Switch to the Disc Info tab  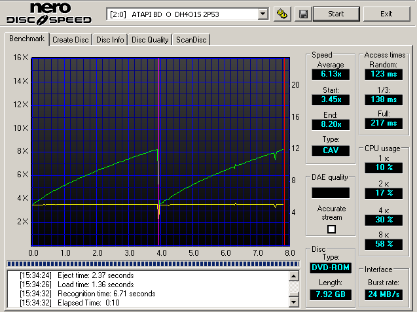[x=110, y=40]
